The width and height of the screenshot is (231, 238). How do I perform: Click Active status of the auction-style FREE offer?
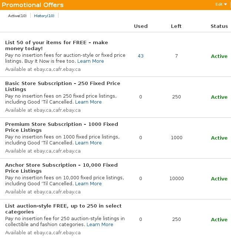219,220
